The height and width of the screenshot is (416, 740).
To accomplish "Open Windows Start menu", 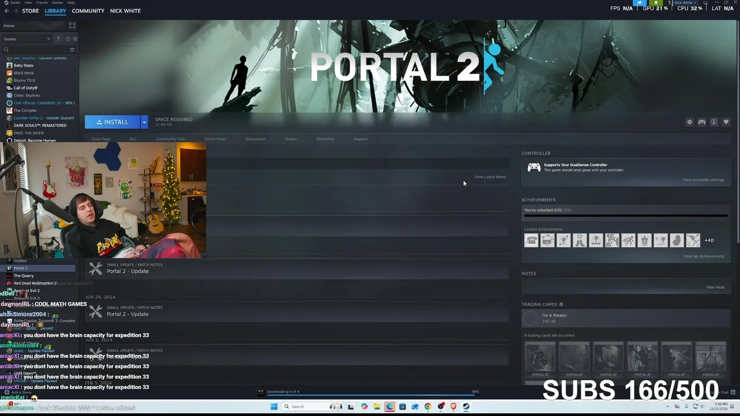I will coord(274,406).
